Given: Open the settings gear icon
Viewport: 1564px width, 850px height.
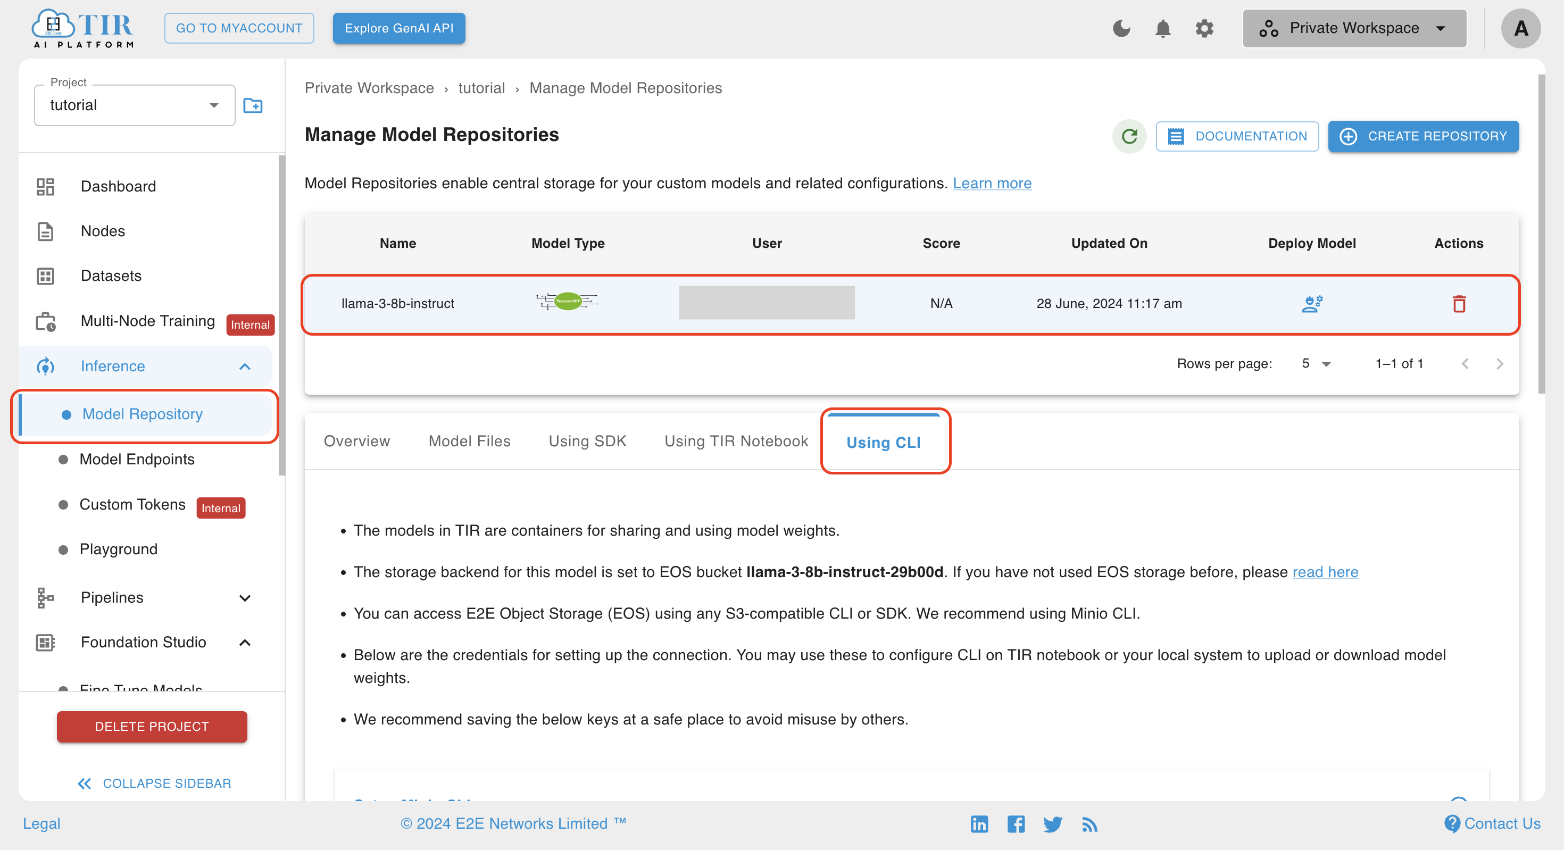Looking at the screenshot, I should (1204, 29).
